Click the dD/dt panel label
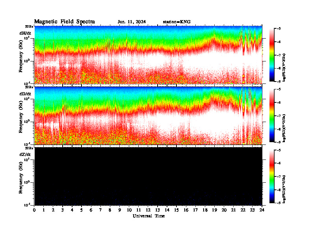312x241 pixels. [x=25, y=94]
